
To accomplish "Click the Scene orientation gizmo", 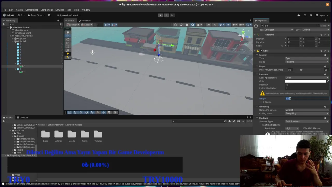I will coord(243,36).
